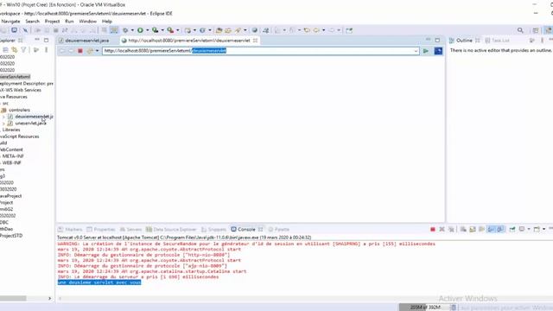Toggle Show Console on standard error change

500,229
